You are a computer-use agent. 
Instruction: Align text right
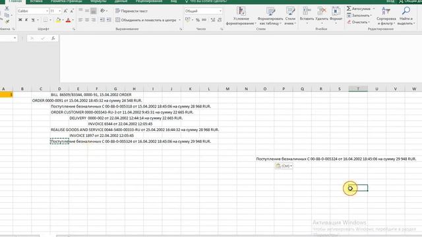[x=94, y=20]
